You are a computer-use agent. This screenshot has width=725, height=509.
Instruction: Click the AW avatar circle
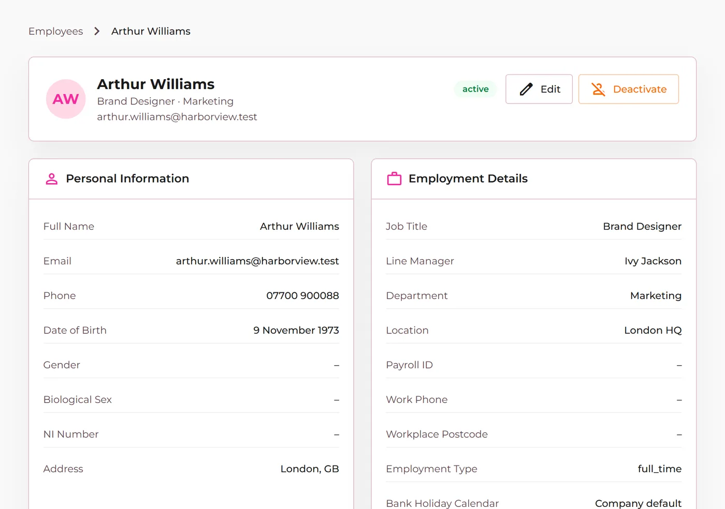[x=66, y=99]
